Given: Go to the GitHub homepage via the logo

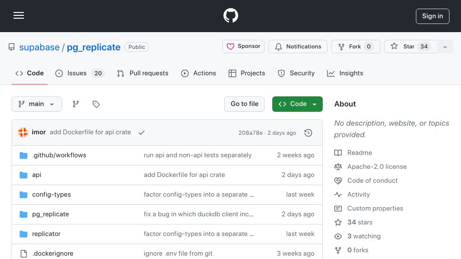Looking at the screenshot, I should pyautogui.click(x=230, y=15).
